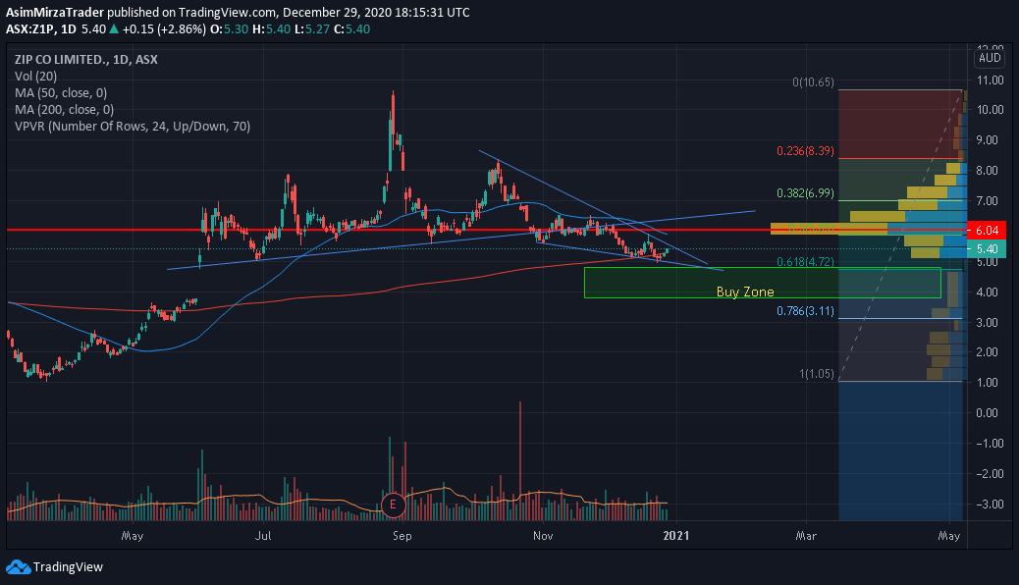Select the 'Buy Zone' text label
The image size is (1019, 585).
pos(745,292)
